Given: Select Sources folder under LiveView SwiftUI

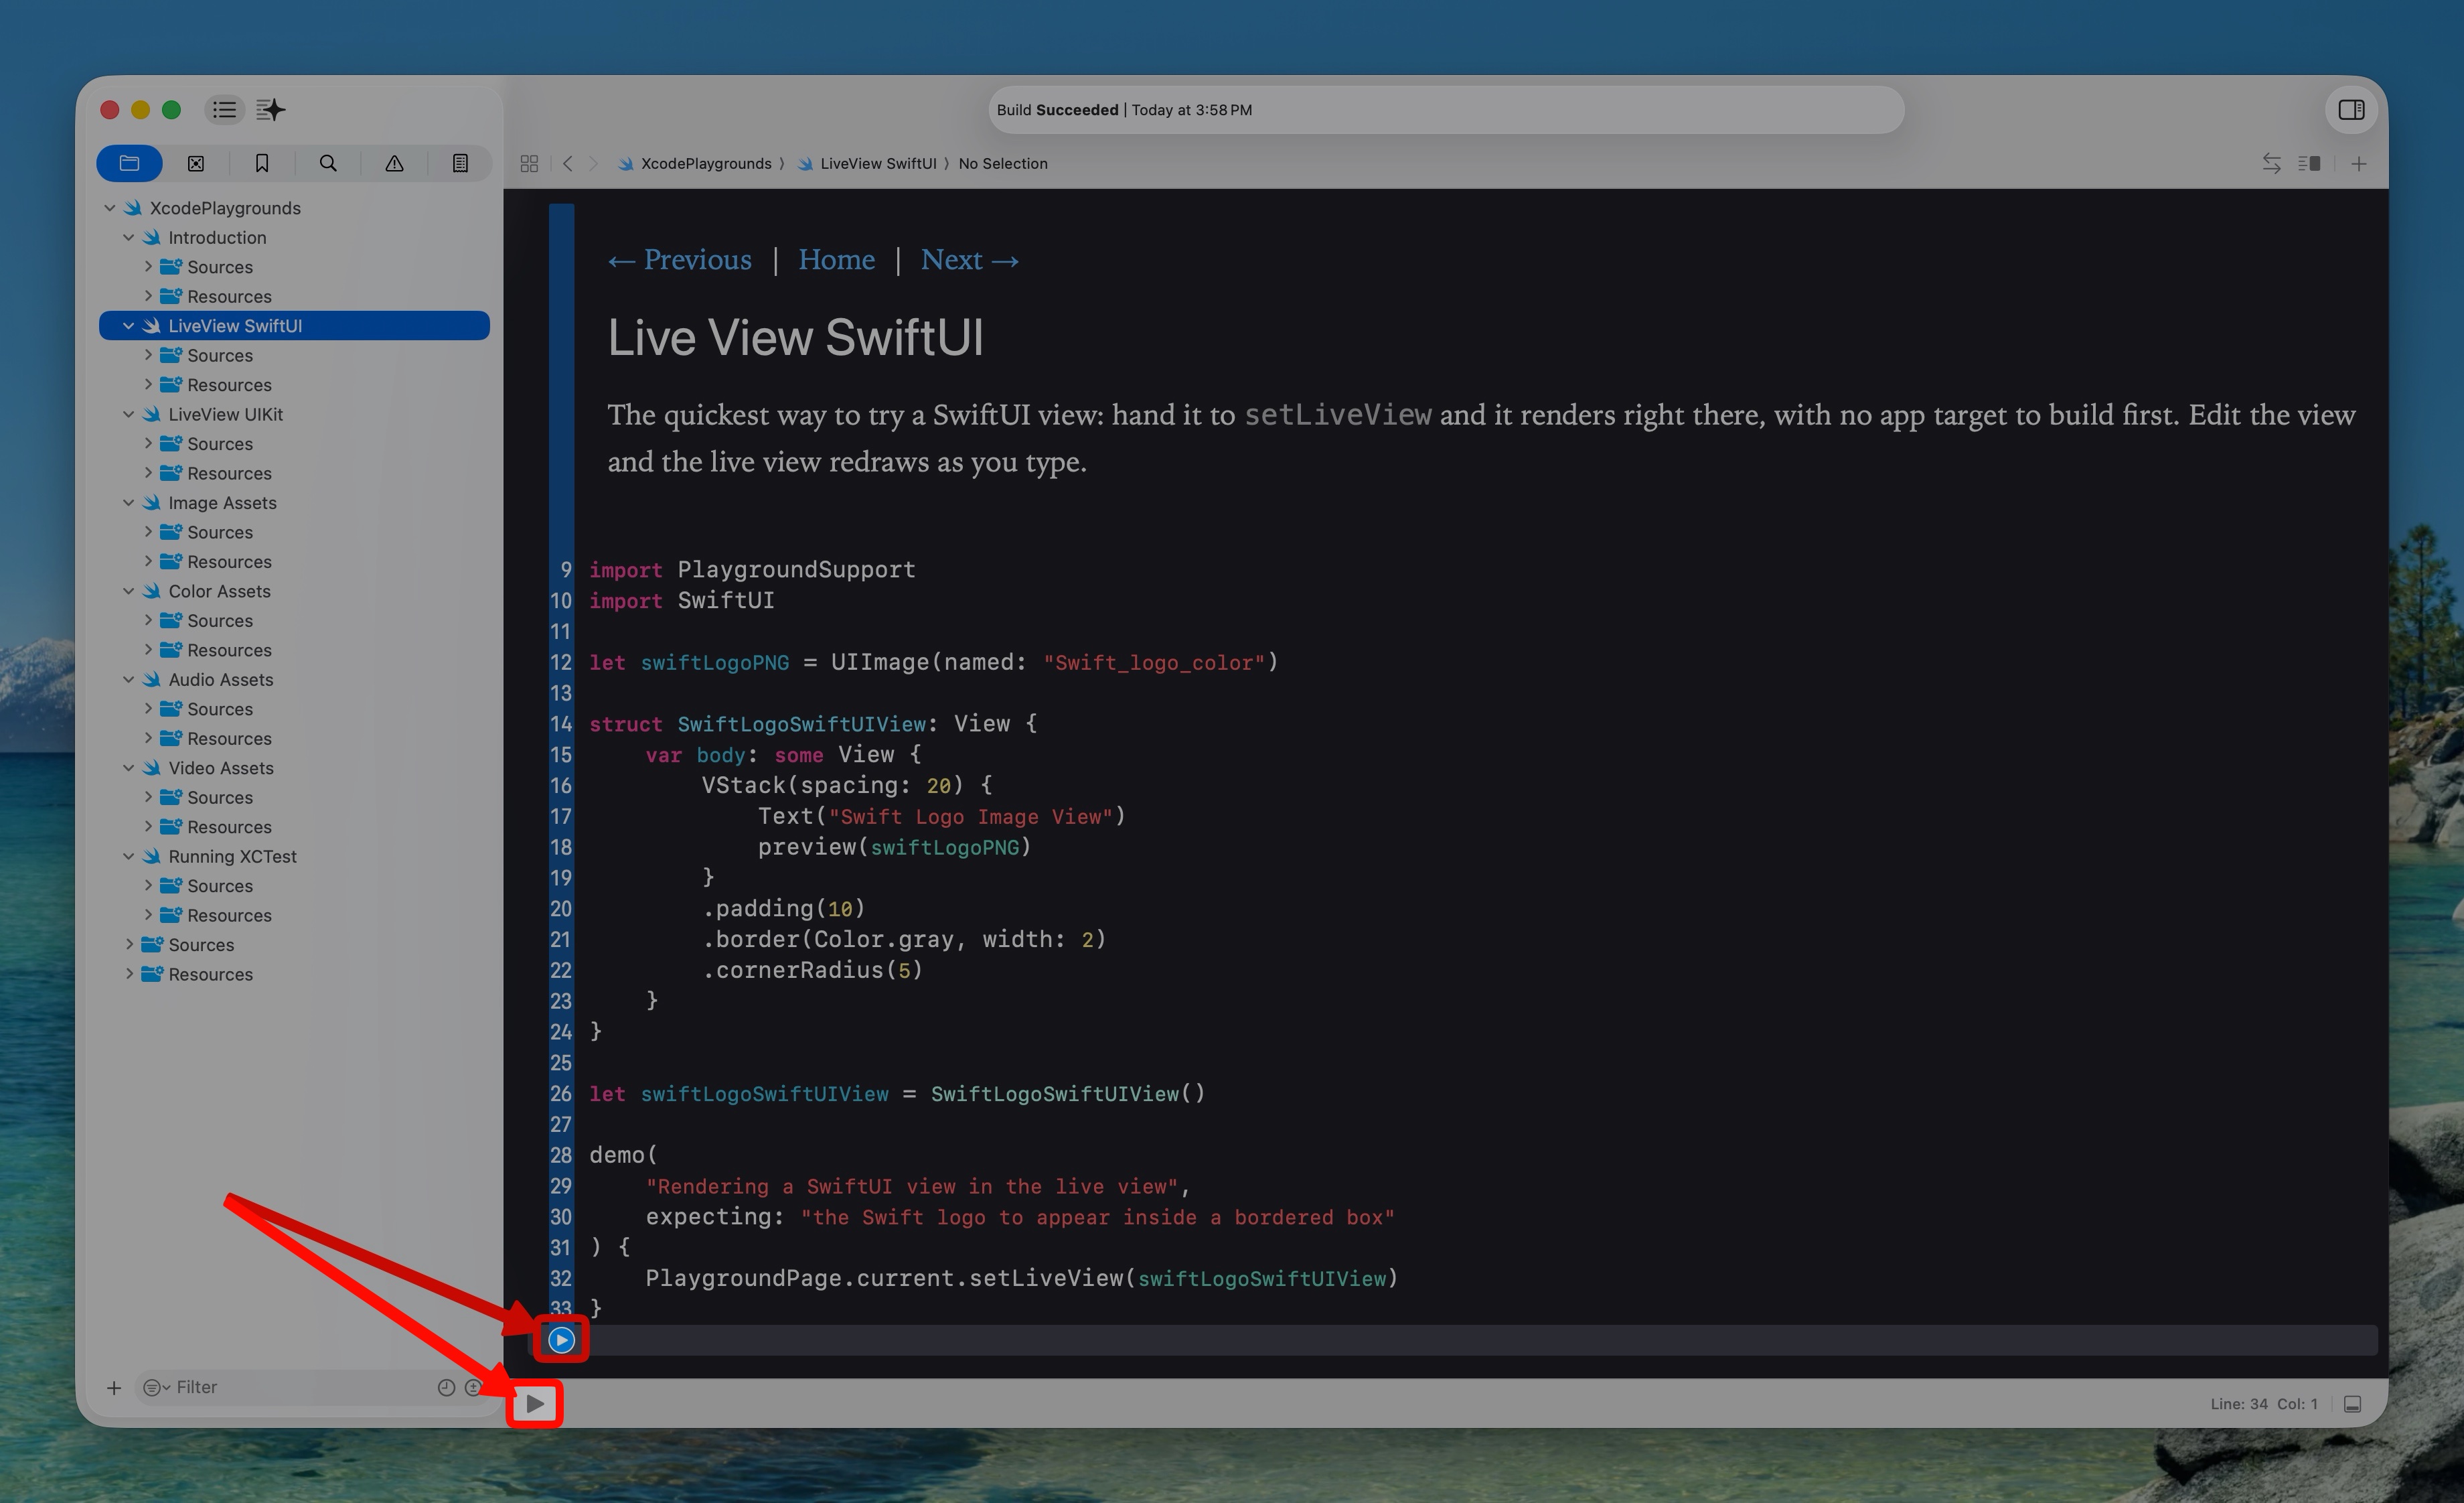Looking at the screenshot, I should [294, 356].
